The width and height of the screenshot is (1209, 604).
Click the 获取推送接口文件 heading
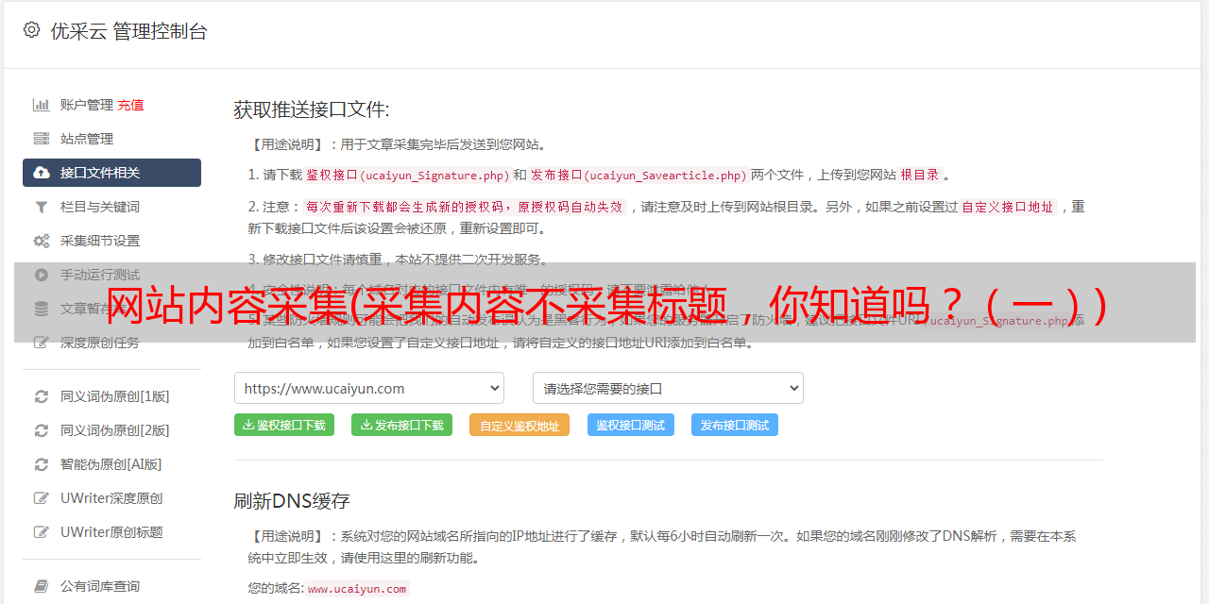click(x=312, y=109)
